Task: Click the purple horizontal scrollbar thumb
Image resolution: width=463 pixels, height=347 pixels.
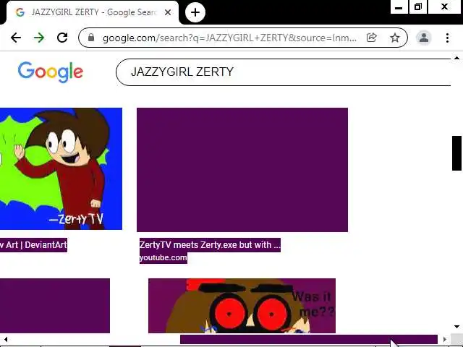Action: (309, 339)
